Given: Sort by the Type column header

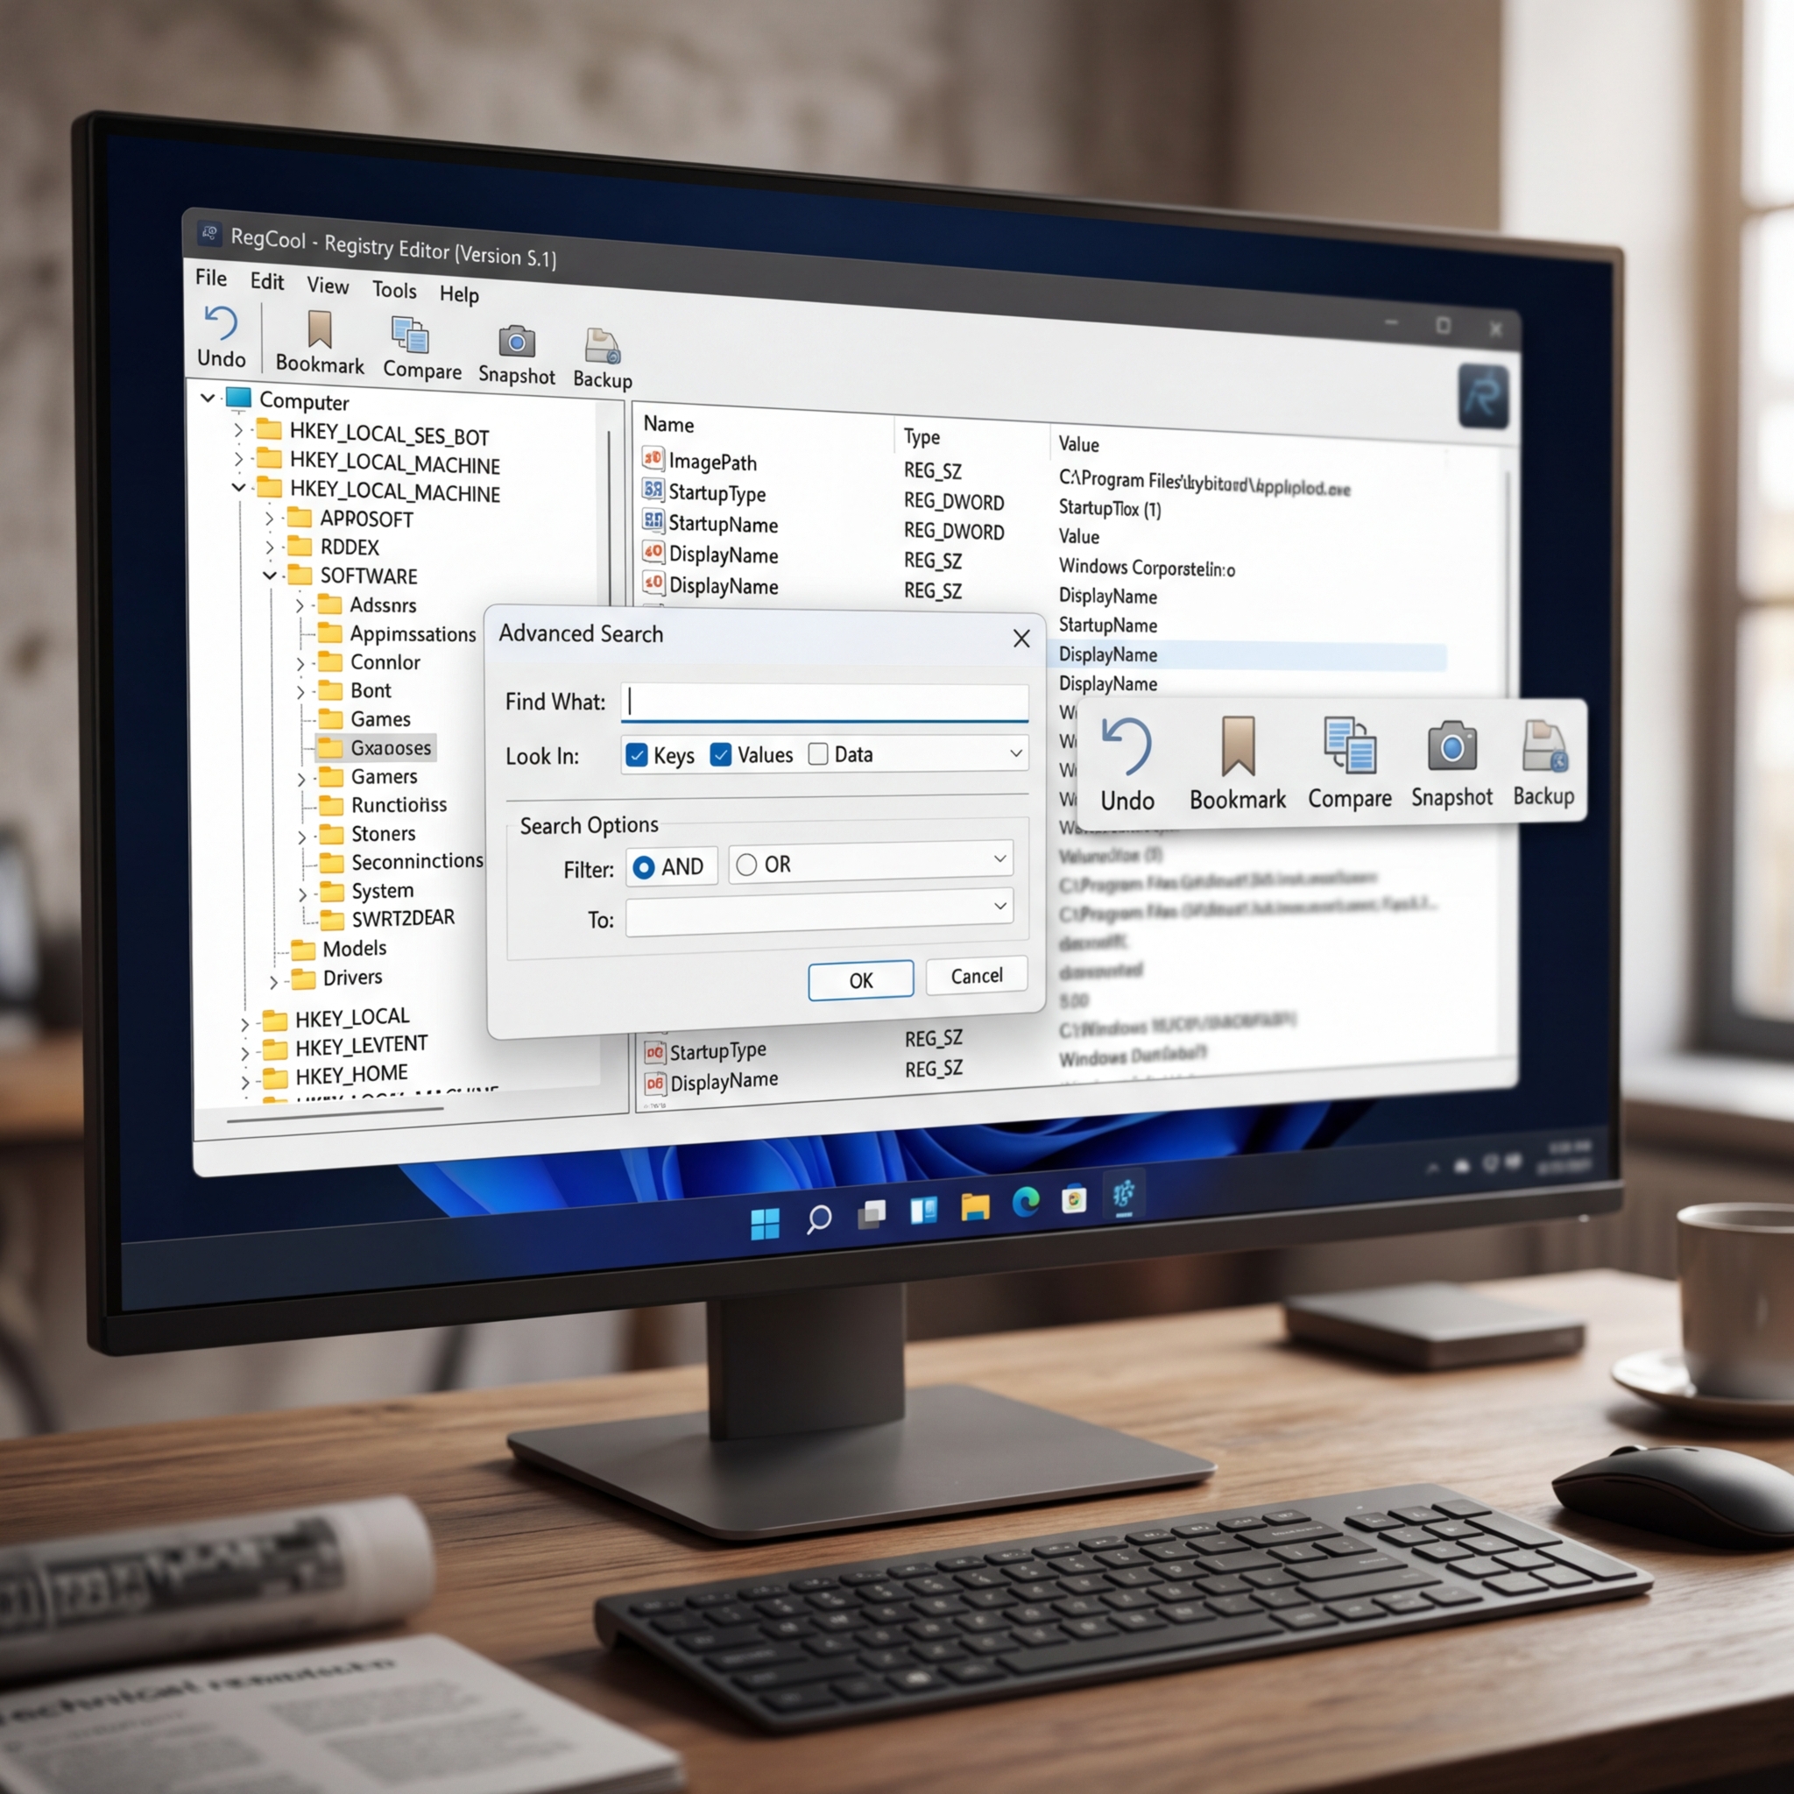Looking at the screenshot, I should click(x=922, y=436).
